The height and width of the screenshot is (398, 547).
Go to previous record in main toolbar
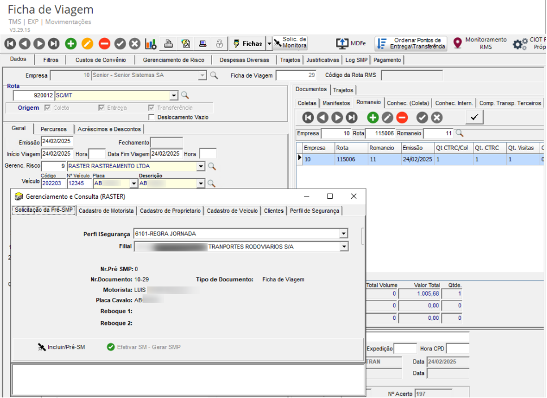pos(24,44)
